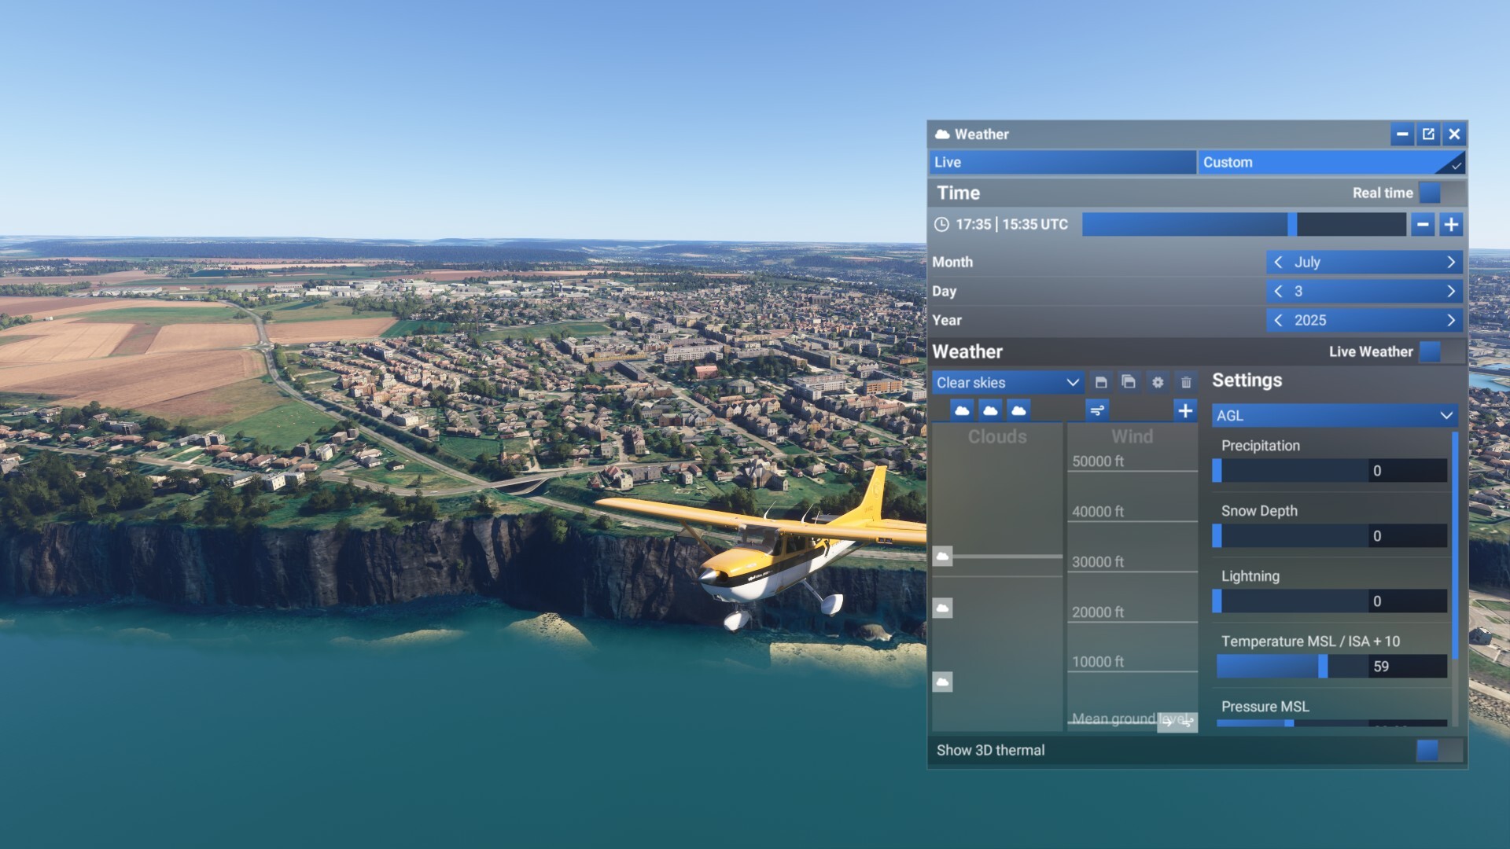Switch to the Live tab
1510x849 pixels.
tap(1062, 163)
